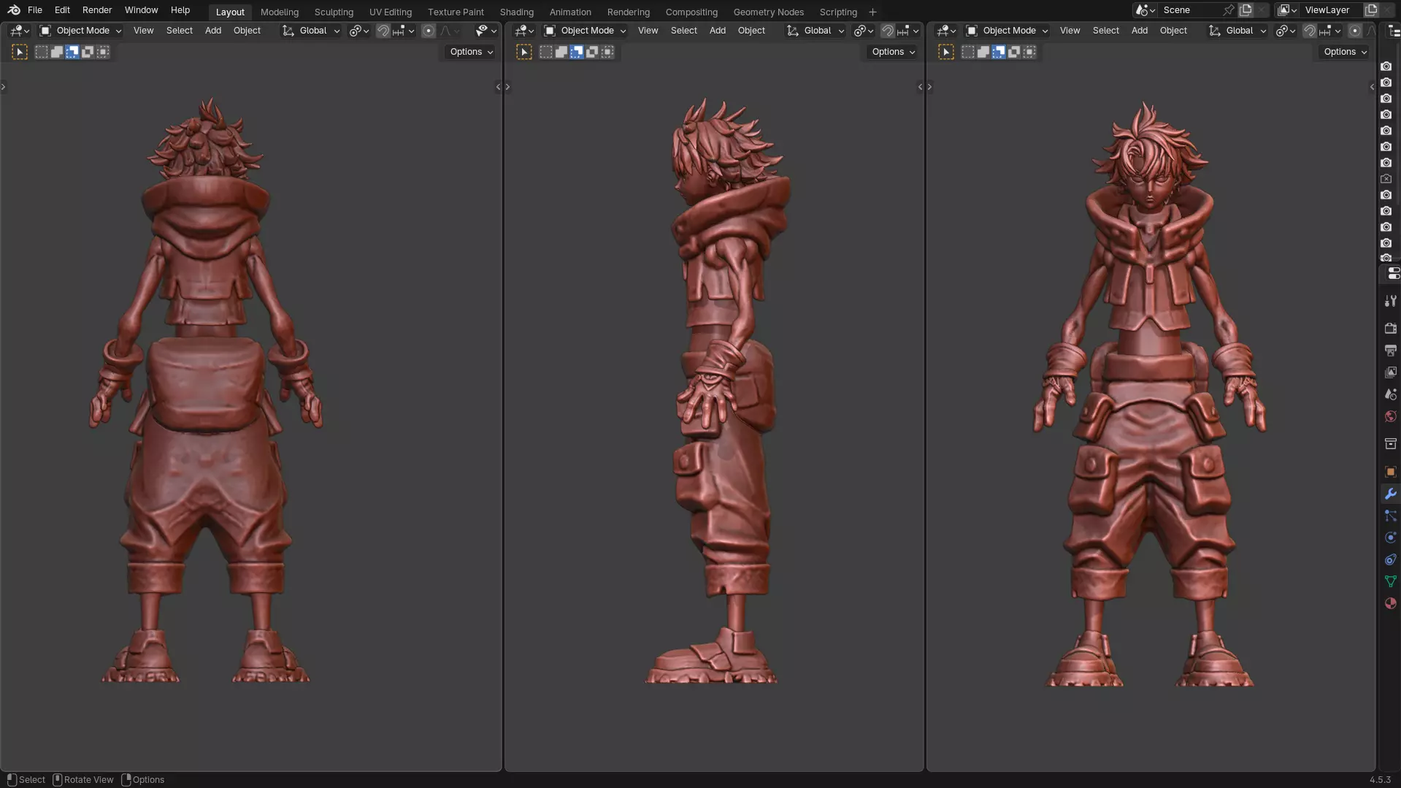Image resolution: width=1401 pixels, height=788 pixels.
Task: Set New selection mode in left viewport
Action: (42, 52)
